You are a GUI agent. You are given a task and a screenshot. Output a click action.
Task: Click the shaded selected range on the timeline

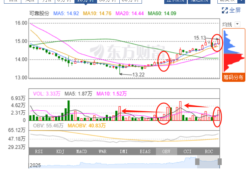click(x=208, y=162)
